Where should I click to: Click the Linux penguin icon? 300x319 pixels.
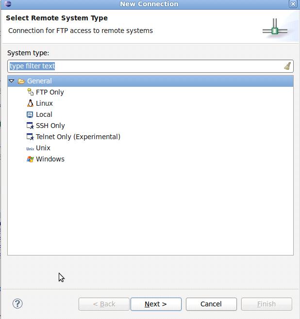point(30,103)
